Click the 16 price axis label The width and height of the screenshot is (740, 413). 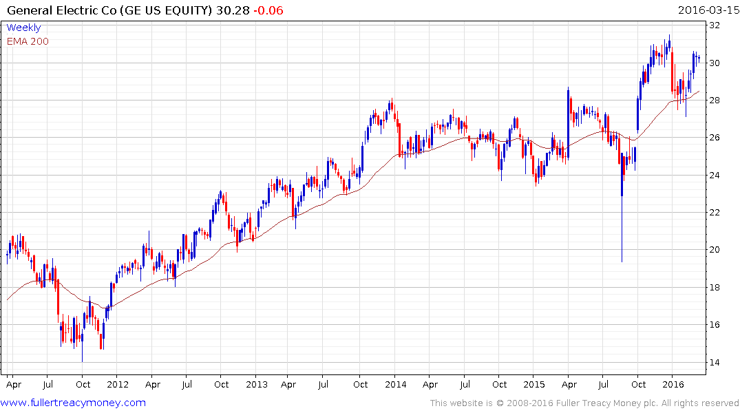(x=715, y=324)
